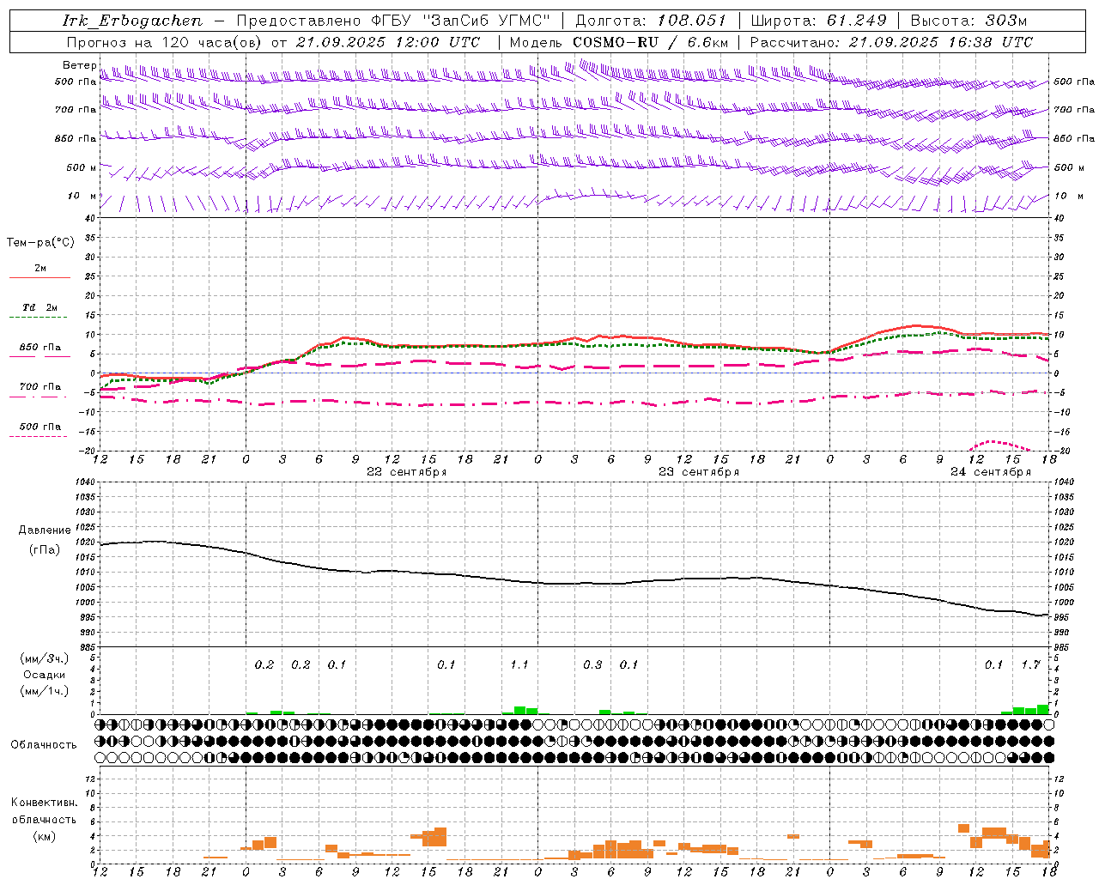This screenshot has height=879, width=1099.
Task: Click the '2м' temperature legend entry
Action: [x=40, y=269]
